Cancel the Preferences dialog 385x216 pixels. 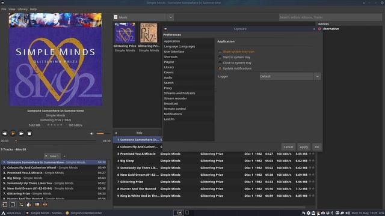click(288, 147)
